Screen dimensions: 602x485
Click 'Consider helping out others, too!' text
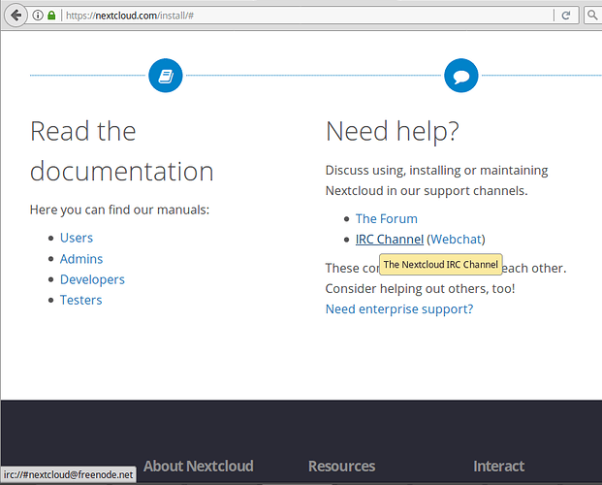420,289
